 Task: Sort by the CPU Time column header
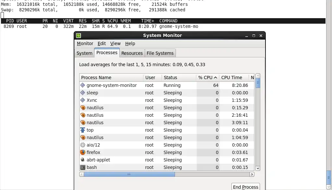[x=234, y=77]
